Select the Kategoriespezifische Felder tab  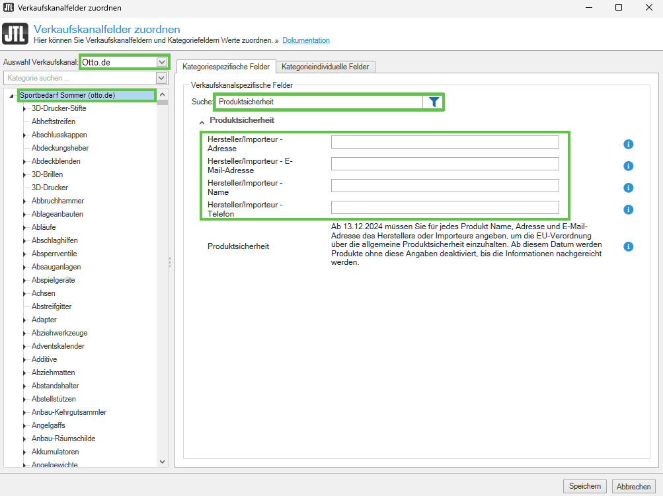point(227,67)
